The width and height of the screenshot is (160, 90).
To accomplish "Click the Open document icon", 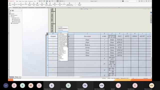I will coord(44,1).
